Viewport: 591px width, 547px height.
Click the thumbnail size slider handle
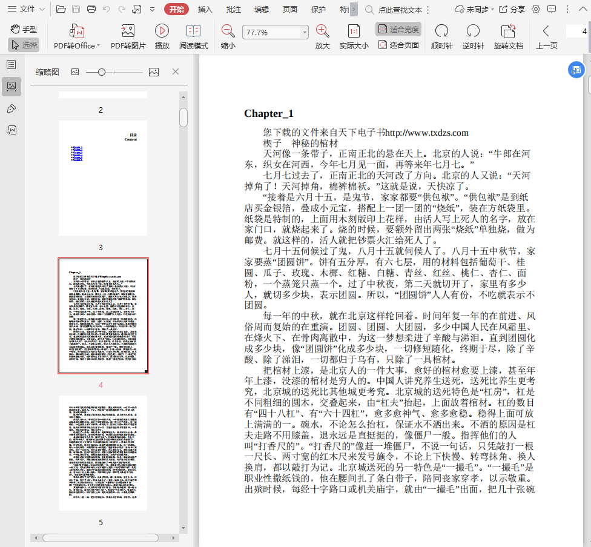pos(102,72)
